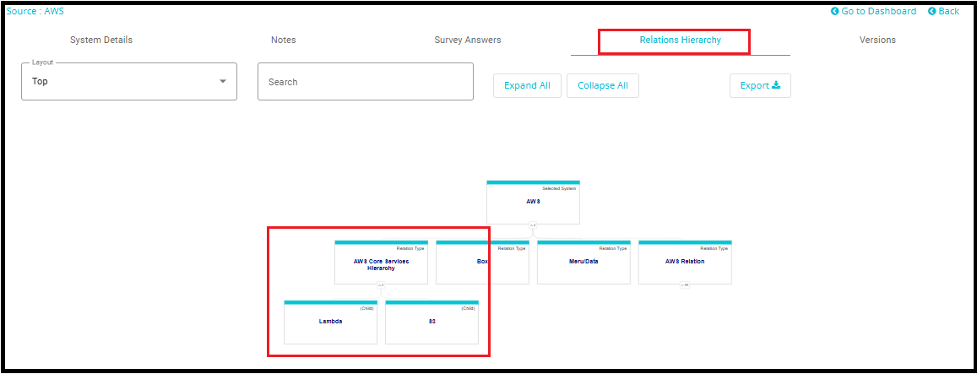Image resolution: width=977 pixels, height=374 pixels.
Task: Click the Export button
Action: coord(760,85)
